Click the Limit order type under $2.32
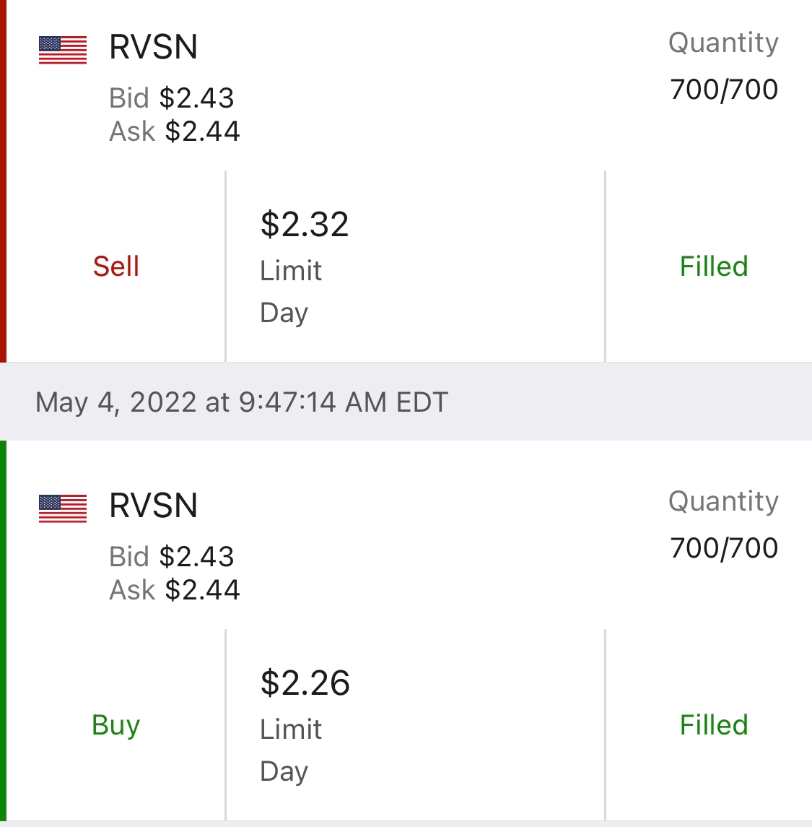Image resolution: width=812 pixels, height=827 pixels. point(291,271)
